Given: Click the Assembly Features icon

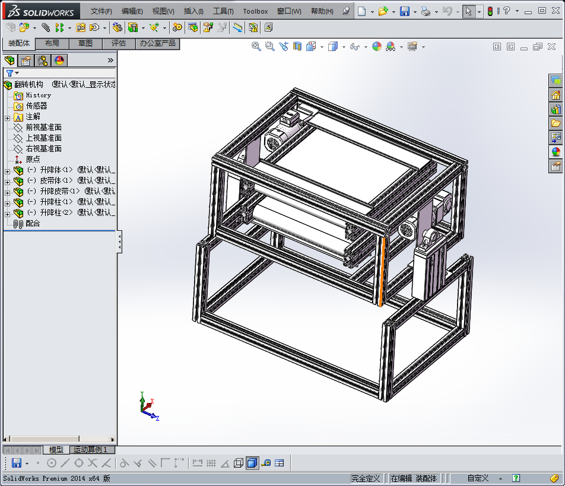Looking at the screenshot, I should (x=133, y=27).
